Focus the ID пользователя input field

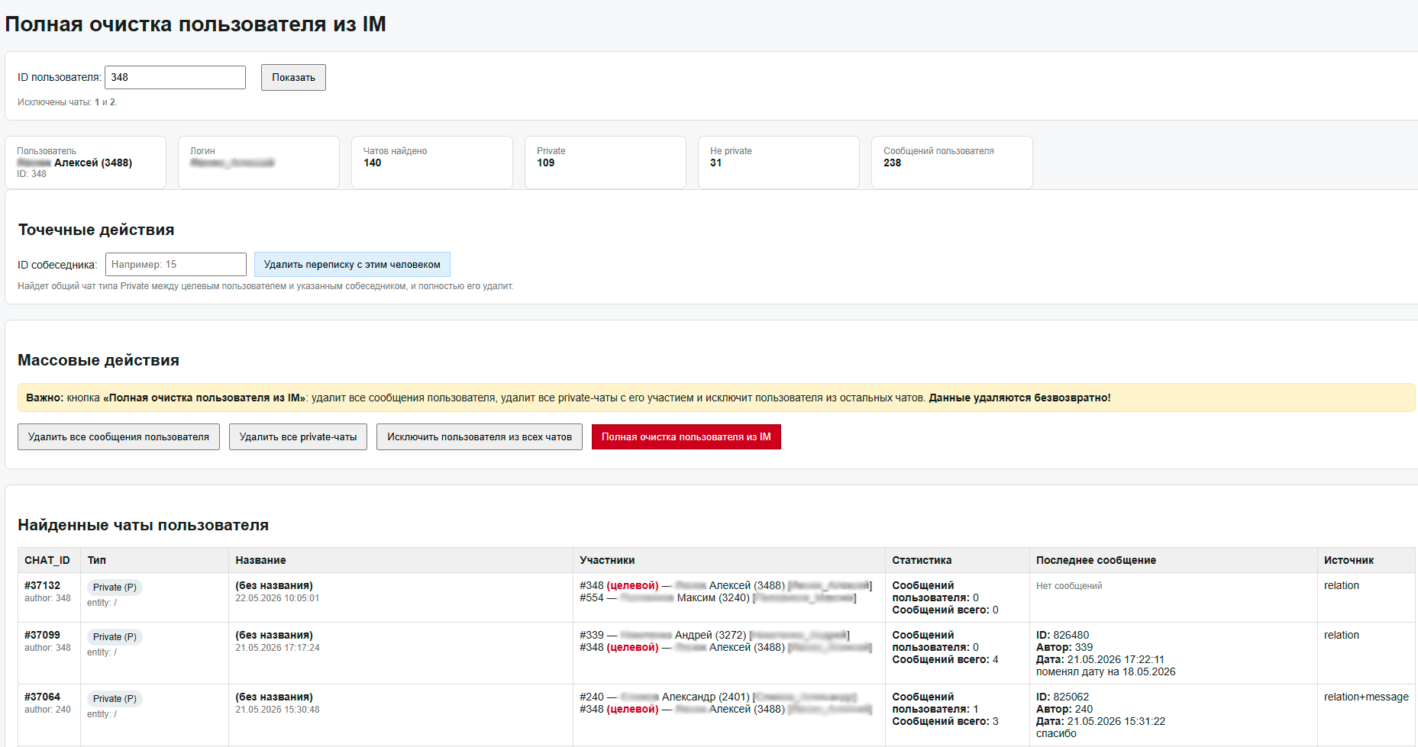pyautogui.click(x=175, y=77)
